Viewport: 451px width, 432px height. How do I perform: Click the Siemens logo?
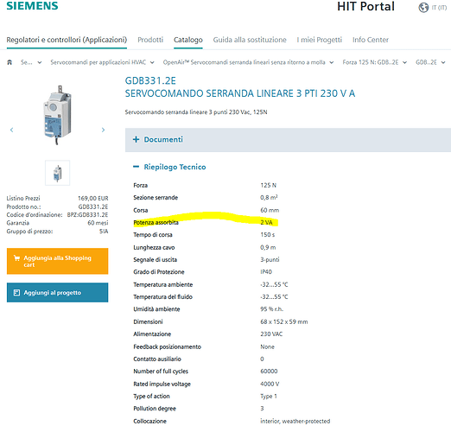32,6
